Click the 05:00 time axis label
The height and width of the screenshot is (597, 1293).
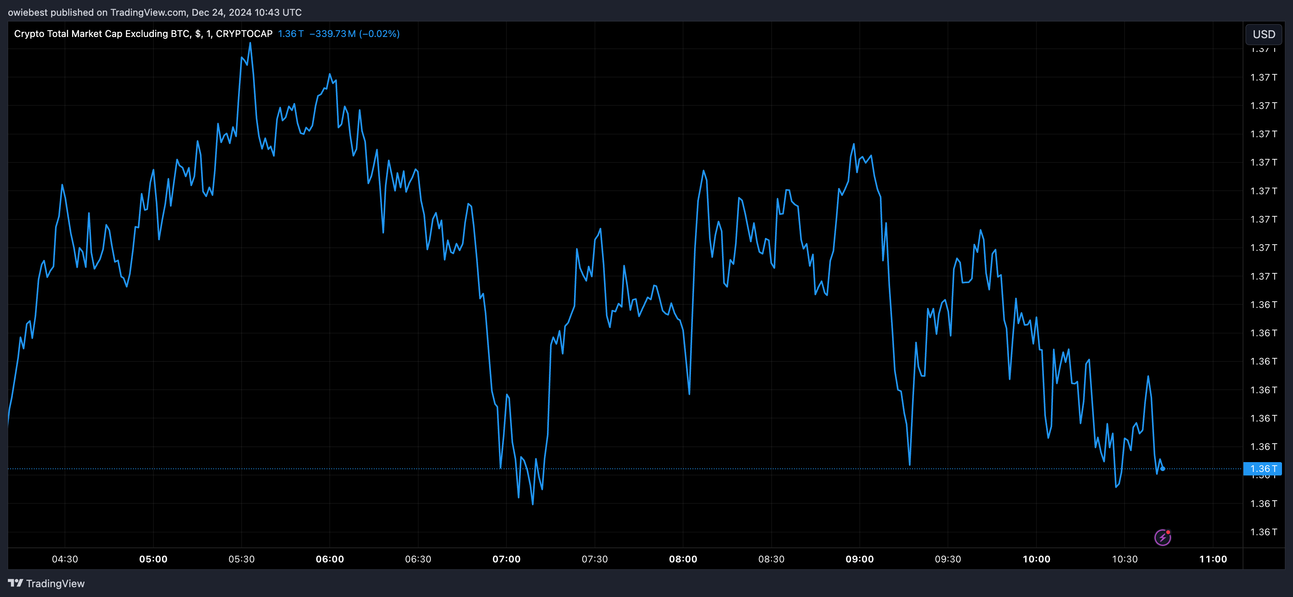click(x=153, y=559)
